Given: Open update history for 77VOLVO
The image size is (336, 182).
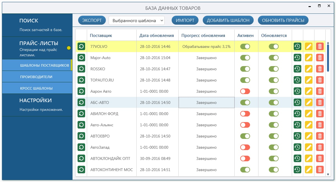Looking at the screenshot, I should point(297,46).
